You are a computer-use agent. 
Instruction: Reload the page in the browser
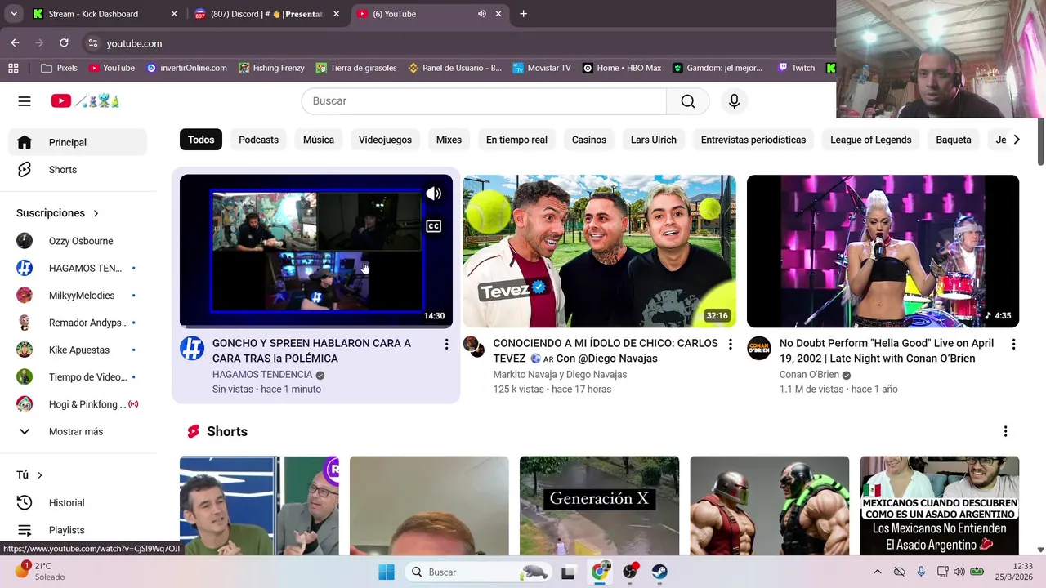(64, 43)
